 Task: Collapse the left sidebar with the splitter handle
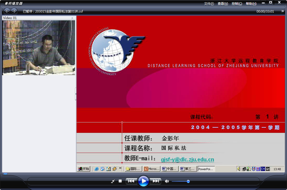coord(76,94)
